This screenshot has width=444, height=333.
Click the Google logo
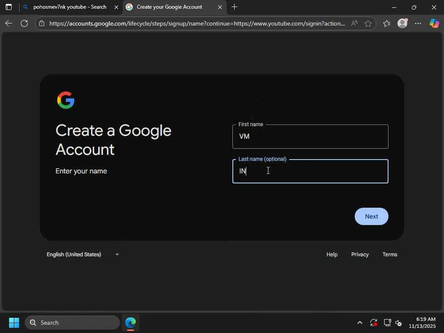coord(66,100)
